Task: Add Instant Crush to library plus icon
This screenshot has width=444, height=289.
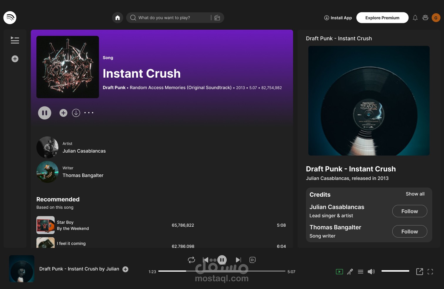Action: point(63,113)
